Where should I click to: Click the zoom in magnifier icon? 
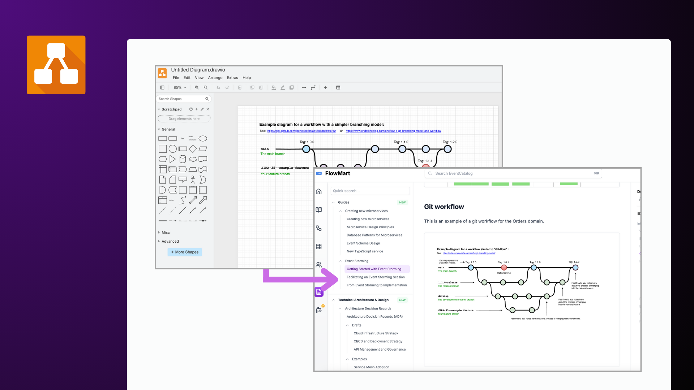[197, 87]
